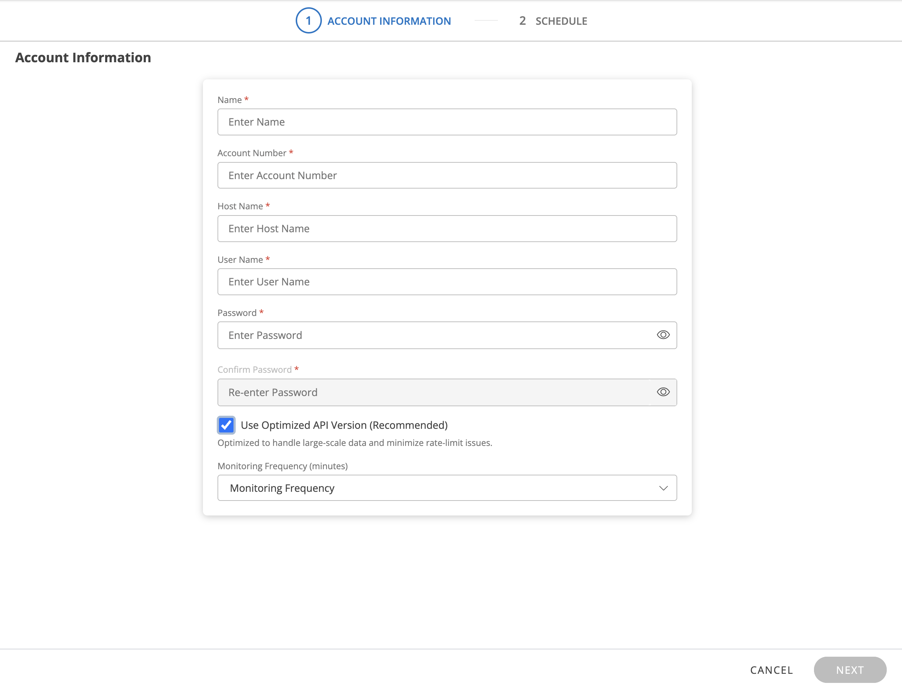Viewport: 902px width, 688px height.
Task: Toggle visibility eye in Confirm Password field
Action: pos(663,392)
